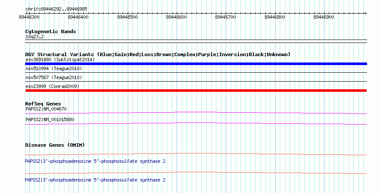Click the ruler position label 89446400

[x=78, y=17]
